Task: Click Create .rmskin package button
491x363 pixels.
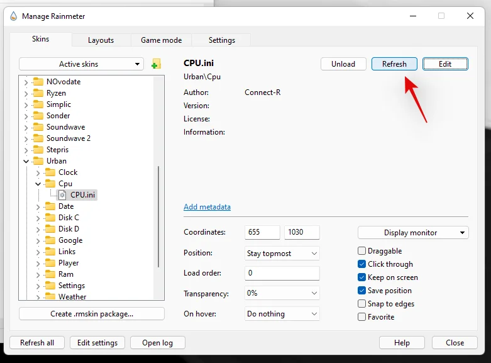Action: [92, 314]
